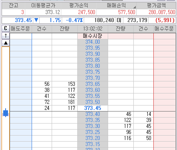The width and height of the screenshot is (177, 150).
Task: Click the solid triangle up button
Action: tap(6, 43)
